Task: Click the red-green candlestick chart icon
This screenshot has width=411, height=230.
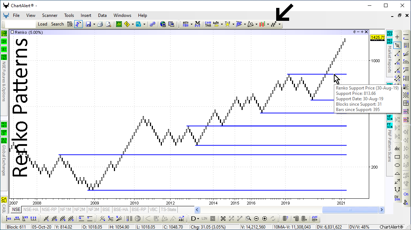Action: [x=262, y=24]
